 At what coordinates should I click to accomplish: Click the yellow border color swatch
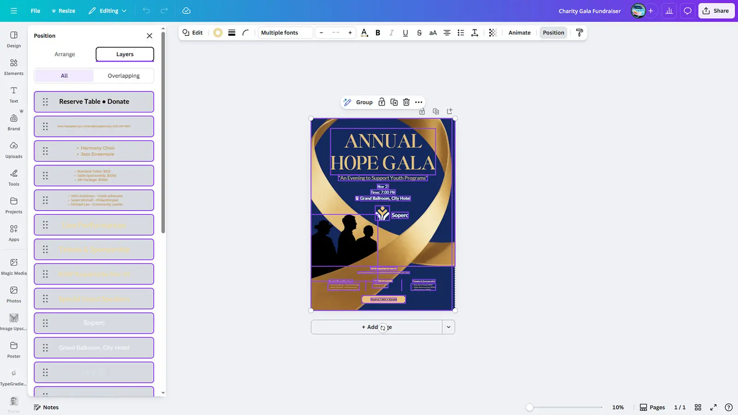(218, 33)
